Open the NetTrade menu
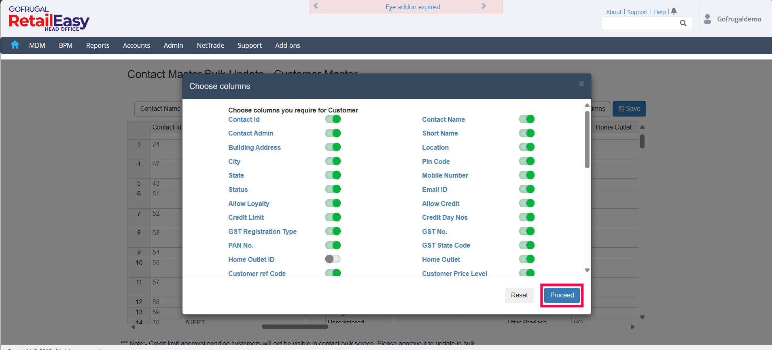This screenshot has width=772, height=350. [210, 45]
